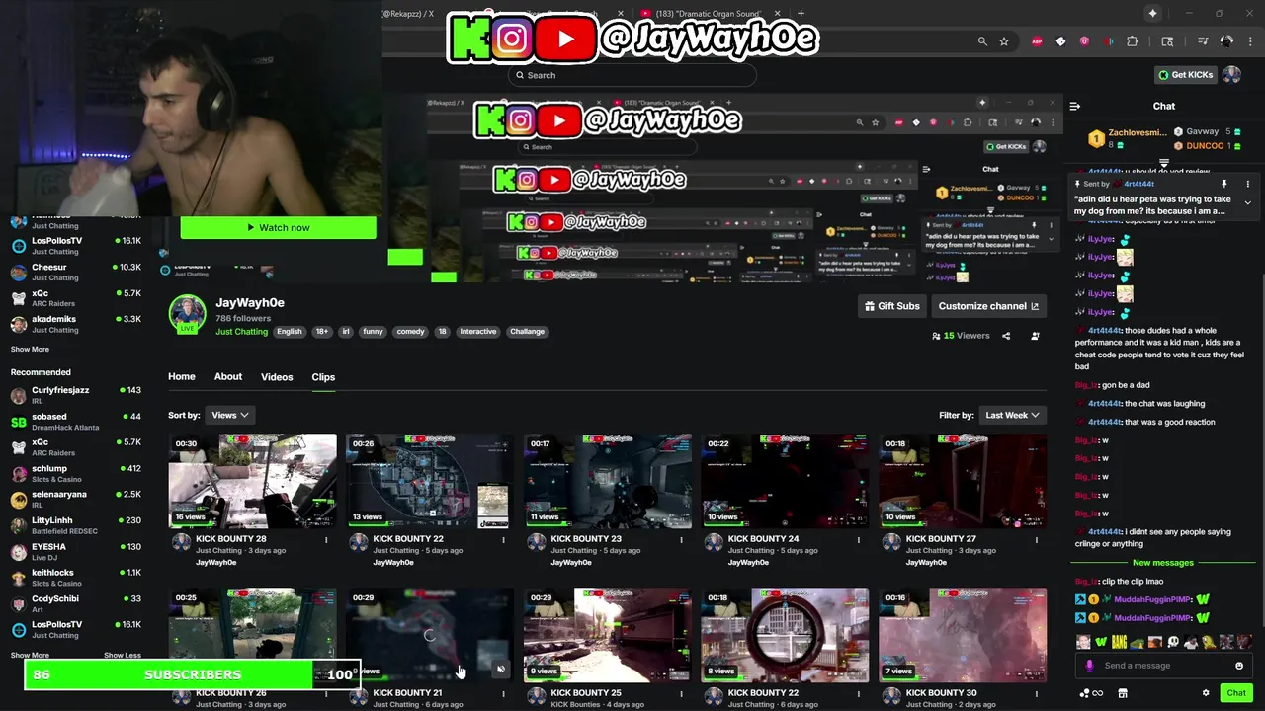Switch to the Videos tab

coord(277,377)
